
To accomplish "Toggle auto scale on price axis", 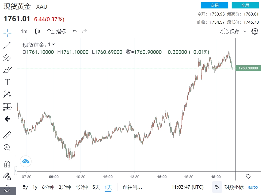I will 253,187.
